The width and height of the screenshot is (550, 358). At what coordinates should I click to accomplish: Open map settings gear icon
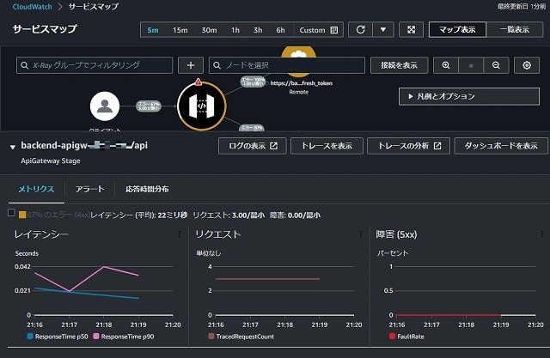pyautogui.click(x=527, y=65)
